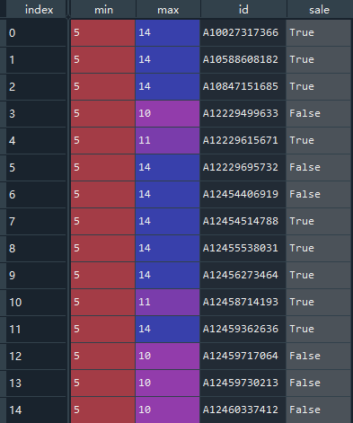Select index row 14

[36, 410]
